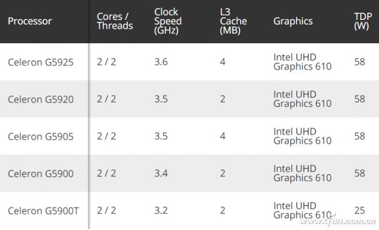Screen dimensions: 379x230
Task: Select Intel UHD Graphics 610 in G5925 row
Action: pos(303,62)
